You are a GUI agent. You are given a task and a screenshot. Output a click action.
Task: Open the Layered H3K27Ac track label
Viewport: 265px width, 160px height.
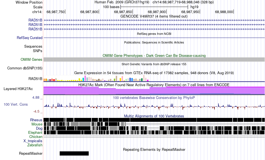pos(18,89)
